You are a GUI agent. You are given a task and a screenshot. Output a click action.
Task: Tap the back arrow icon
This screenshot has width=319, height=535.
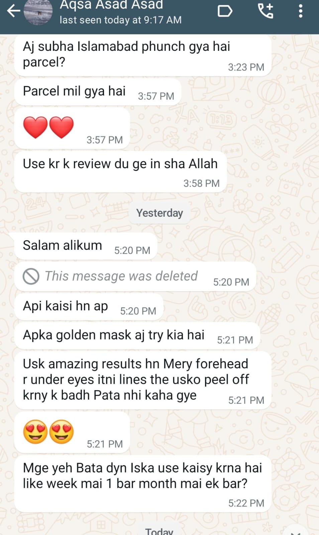[13, 11]
